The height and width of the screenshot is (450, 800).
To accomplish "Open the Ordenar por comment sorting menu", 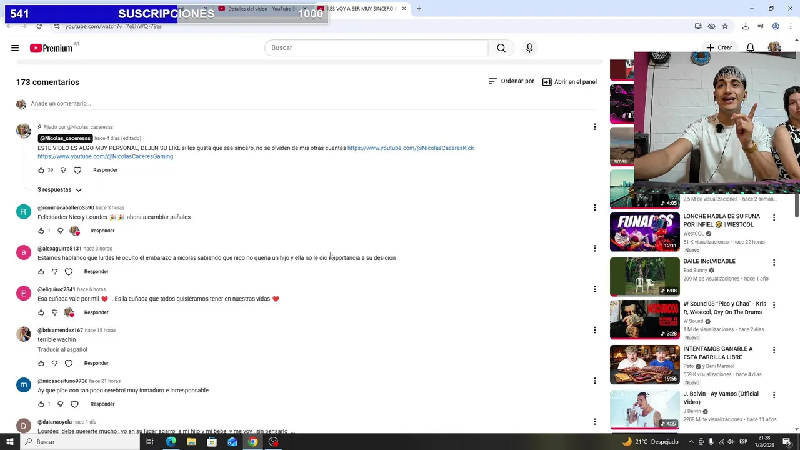I will [x=511, y=81].
